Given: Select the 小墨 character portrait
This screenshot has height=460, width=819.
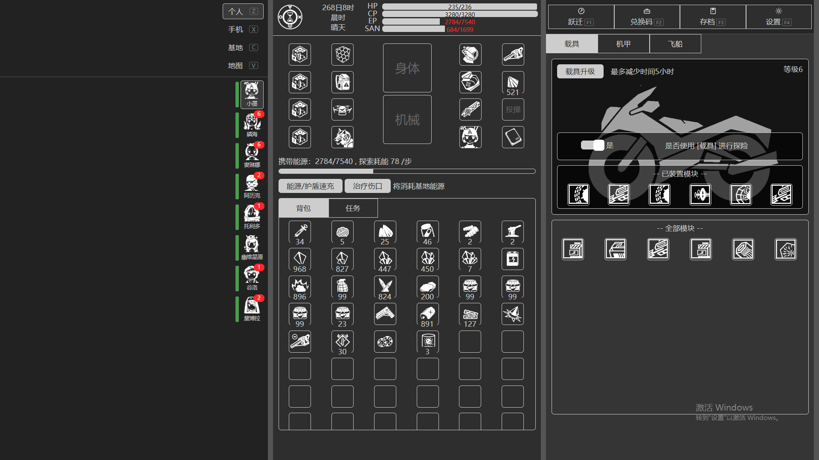Looking at the screenshot, I should (252, 94).
